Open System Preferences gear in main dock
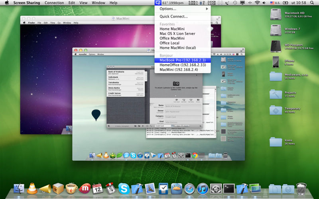The height and width of the screenshot is (199, 319). pos(216,189)
